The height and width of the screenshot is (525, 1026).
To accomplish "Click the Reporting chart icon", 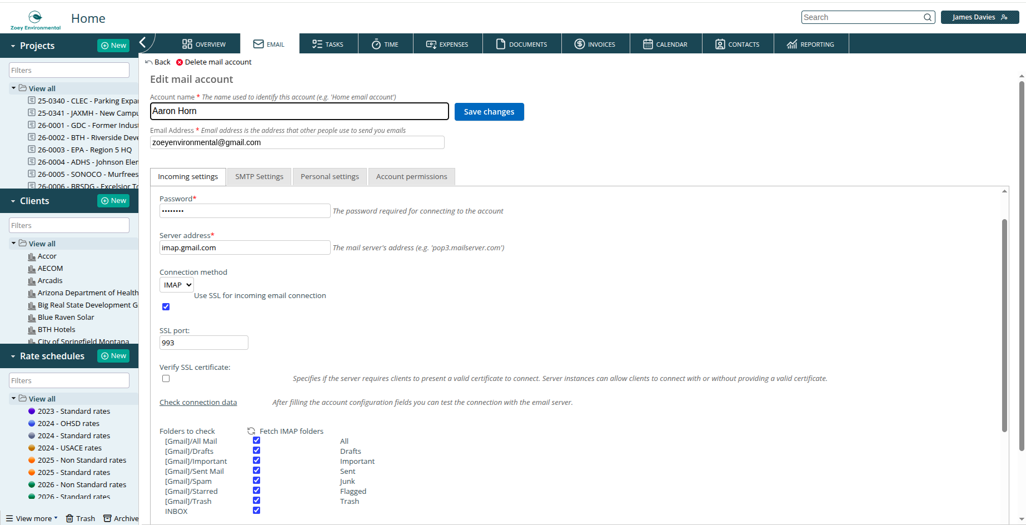I will [792, 44].
